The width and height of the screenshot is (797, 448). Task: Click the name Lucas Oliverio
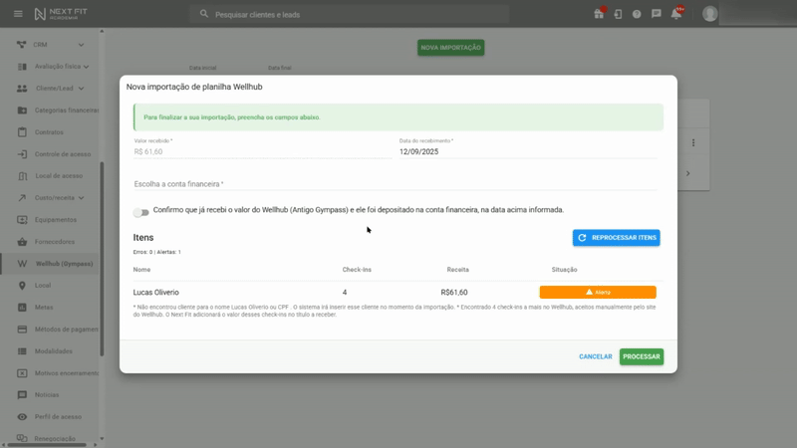[x=156, y=292]
